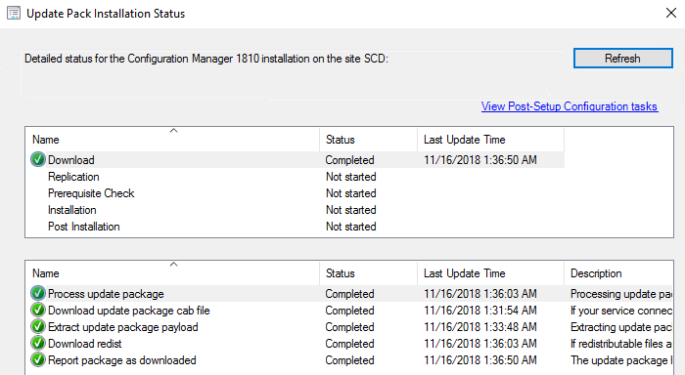
Task: Select the Prerequisite Check row
Action: pos(295,193)
